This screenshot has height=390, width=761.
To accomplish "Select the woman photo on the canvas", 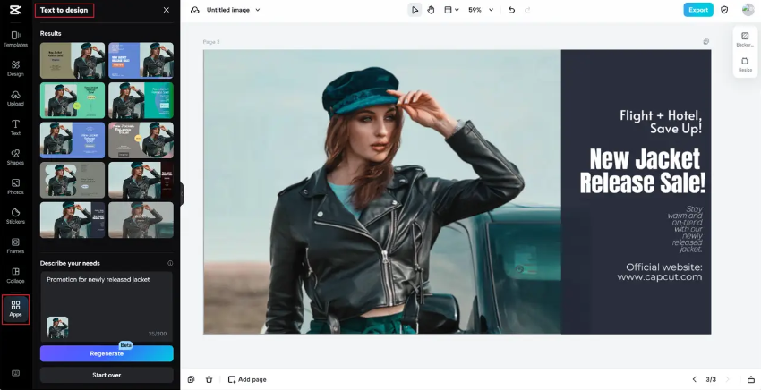I will (382, 191).
